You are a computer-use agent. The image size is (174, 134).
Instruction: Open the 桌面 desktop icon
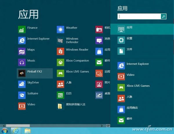tap(99, 95)
